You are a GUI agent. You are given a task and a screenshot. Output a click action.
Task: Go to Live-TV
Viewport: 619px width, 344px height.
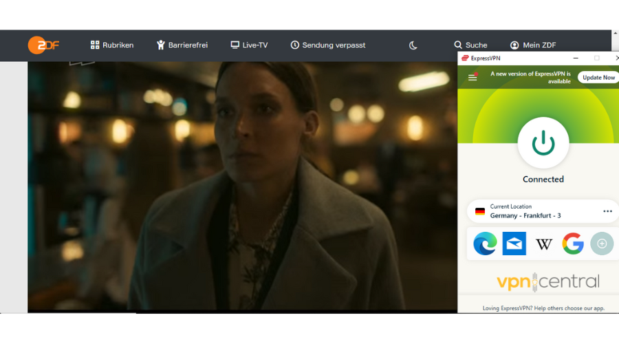(249, 45)
